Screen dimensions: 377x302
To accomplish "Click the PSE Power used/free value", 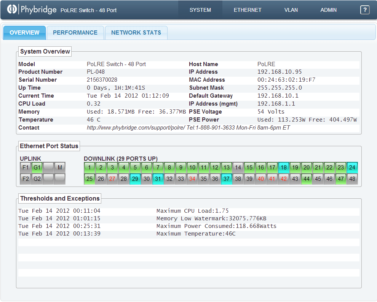I will pyautogui.click(x=307, y=120).
